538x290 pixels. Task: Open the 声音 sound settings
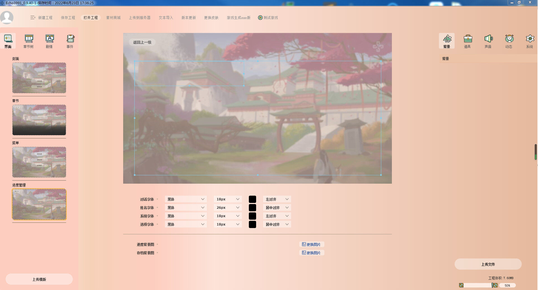(x=488, y=41)
